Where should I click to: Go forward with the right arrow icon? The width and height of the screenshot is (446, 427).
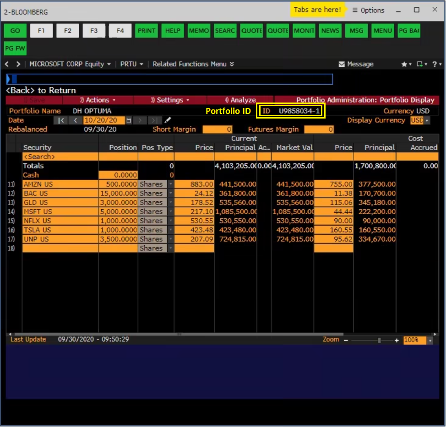(18, 64)
